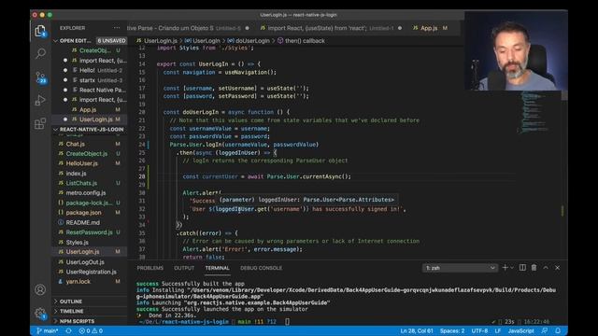Open the 'import React, {useState}' untitled tab
The height and width of the screenshot is (336, 598).
(x=330, y=28)
